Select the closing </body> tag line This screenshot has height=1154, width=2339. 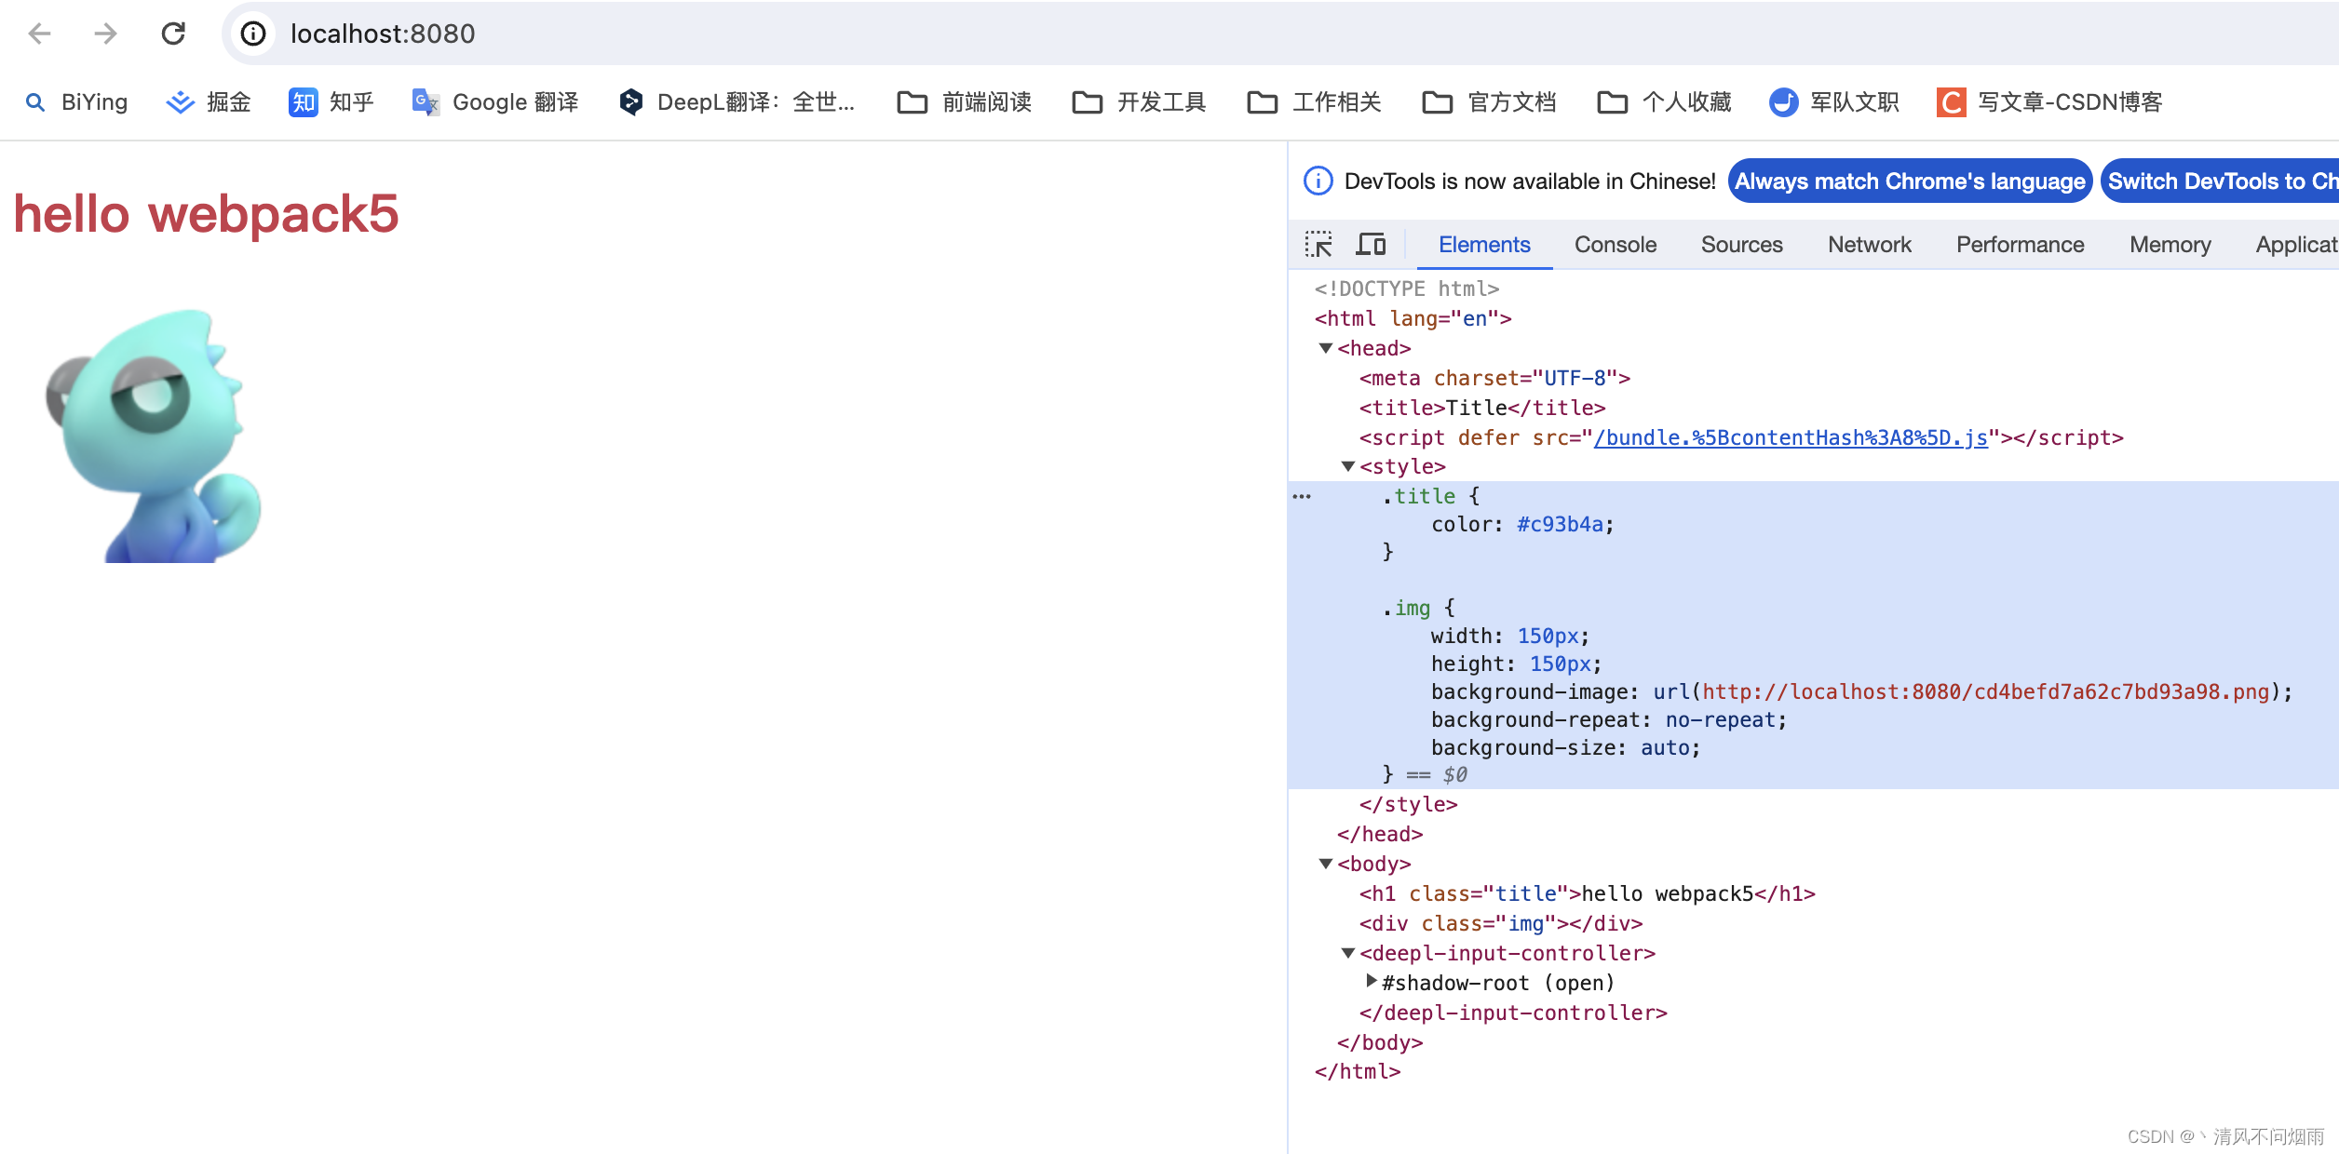coord(1380,1042)
